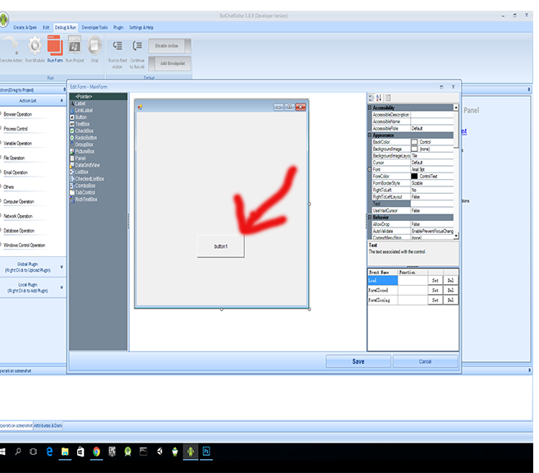The height and width of the screenshot is (473, 539).
Task: Click the Save button
Action: pyautogui.click(x=358, y=361)
